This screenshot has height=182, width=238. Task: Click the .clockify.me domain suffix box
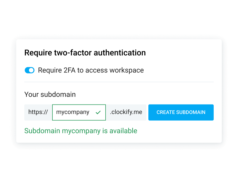(126, 112)
